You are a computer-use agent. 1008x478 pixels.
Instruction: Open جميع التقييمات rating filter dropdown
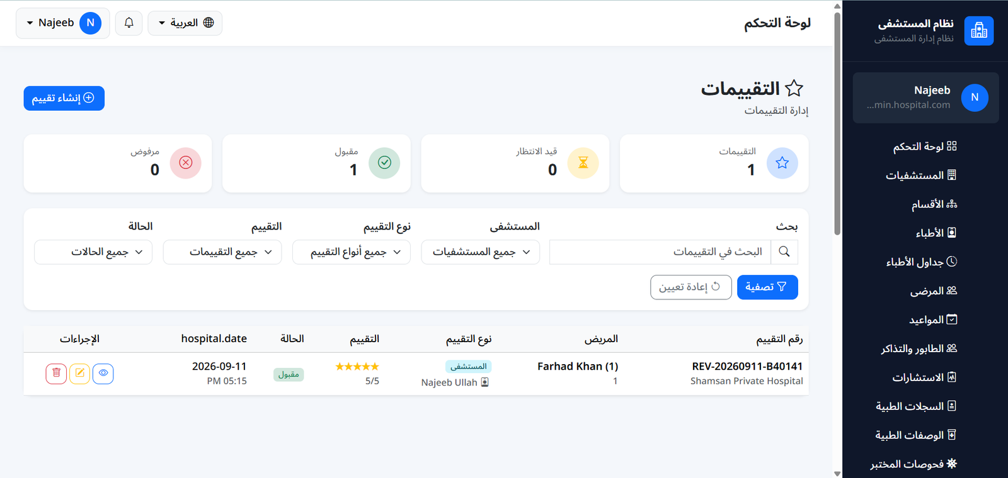(x=222, y=252)
